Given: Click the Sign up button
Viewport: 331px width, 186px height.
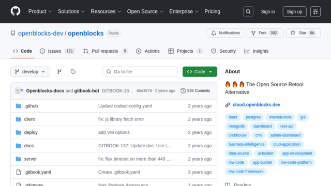Looking at the screenshot, I should [x=294, y=11].
